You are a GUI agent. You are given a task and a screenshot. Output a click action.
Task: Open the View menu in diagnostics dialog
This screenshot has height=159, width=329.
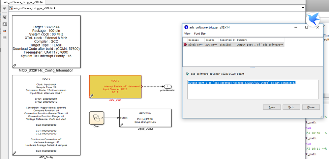[187, 34]
